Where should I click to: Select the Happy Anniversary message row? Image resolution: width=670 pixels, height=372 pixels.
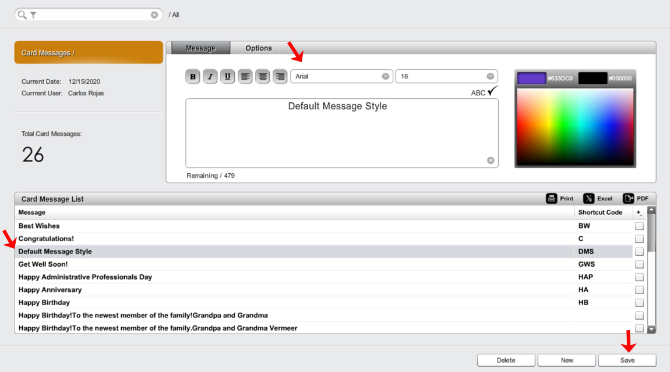[324, 290]
